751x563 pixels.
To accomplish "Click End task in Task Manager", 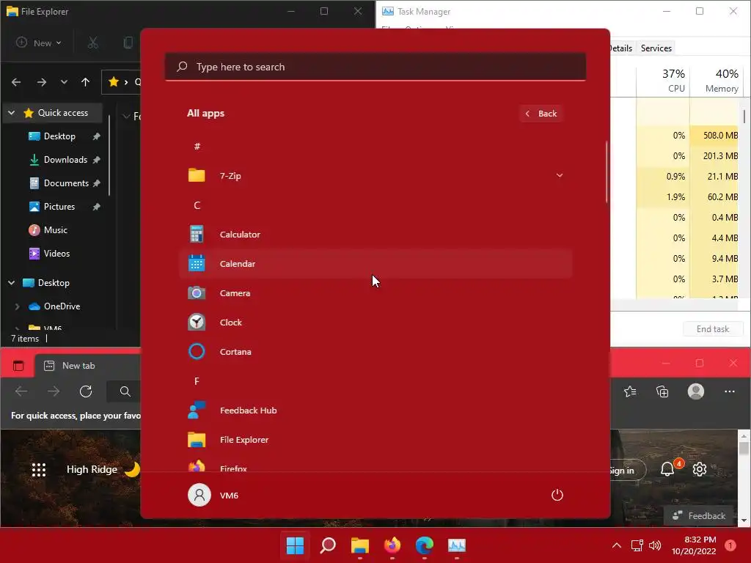I will [x=713, y=329].
